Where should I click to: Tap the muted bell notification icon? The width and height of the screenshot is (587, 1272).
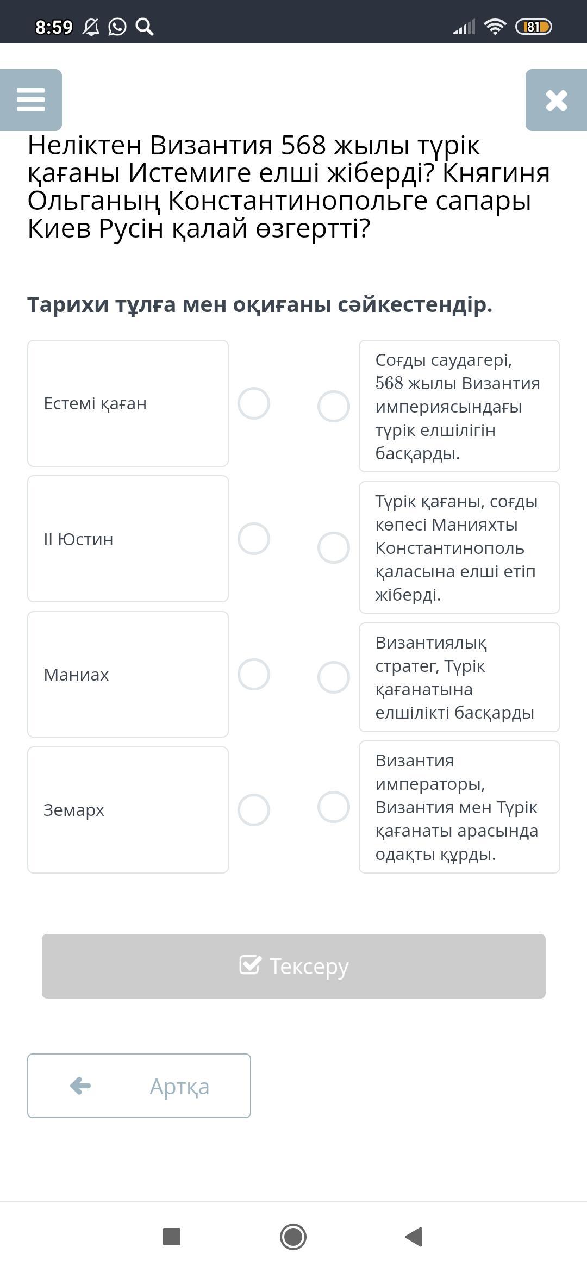point(91,27)
